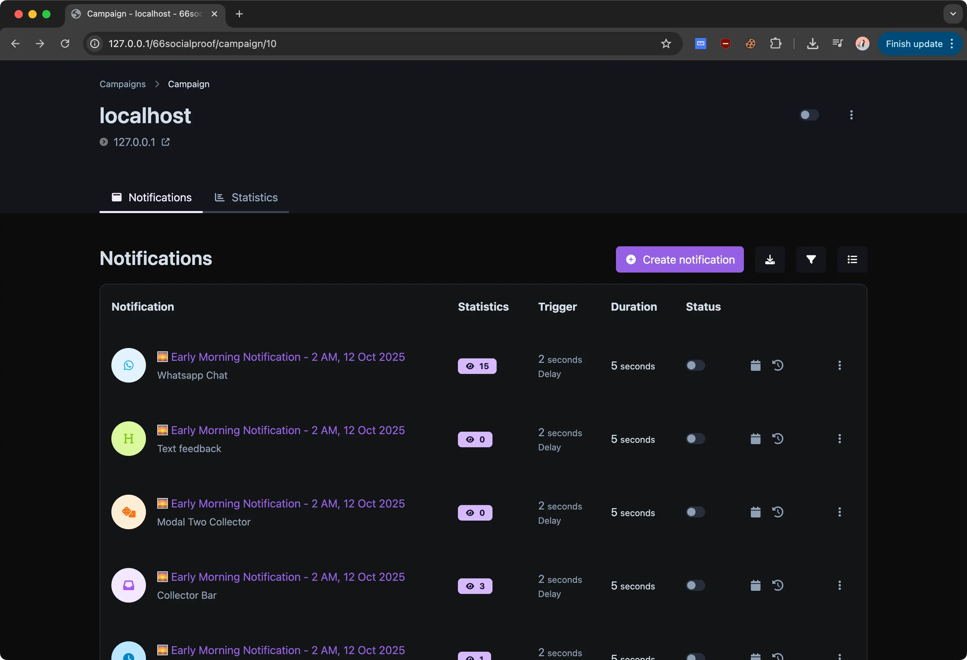
Task: Open the filter funnel icon
Action: coord(811,260)
